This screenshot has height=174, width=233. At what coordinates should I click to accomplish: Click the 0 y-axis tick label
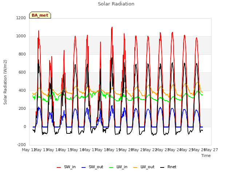click(x=25, y=127)
